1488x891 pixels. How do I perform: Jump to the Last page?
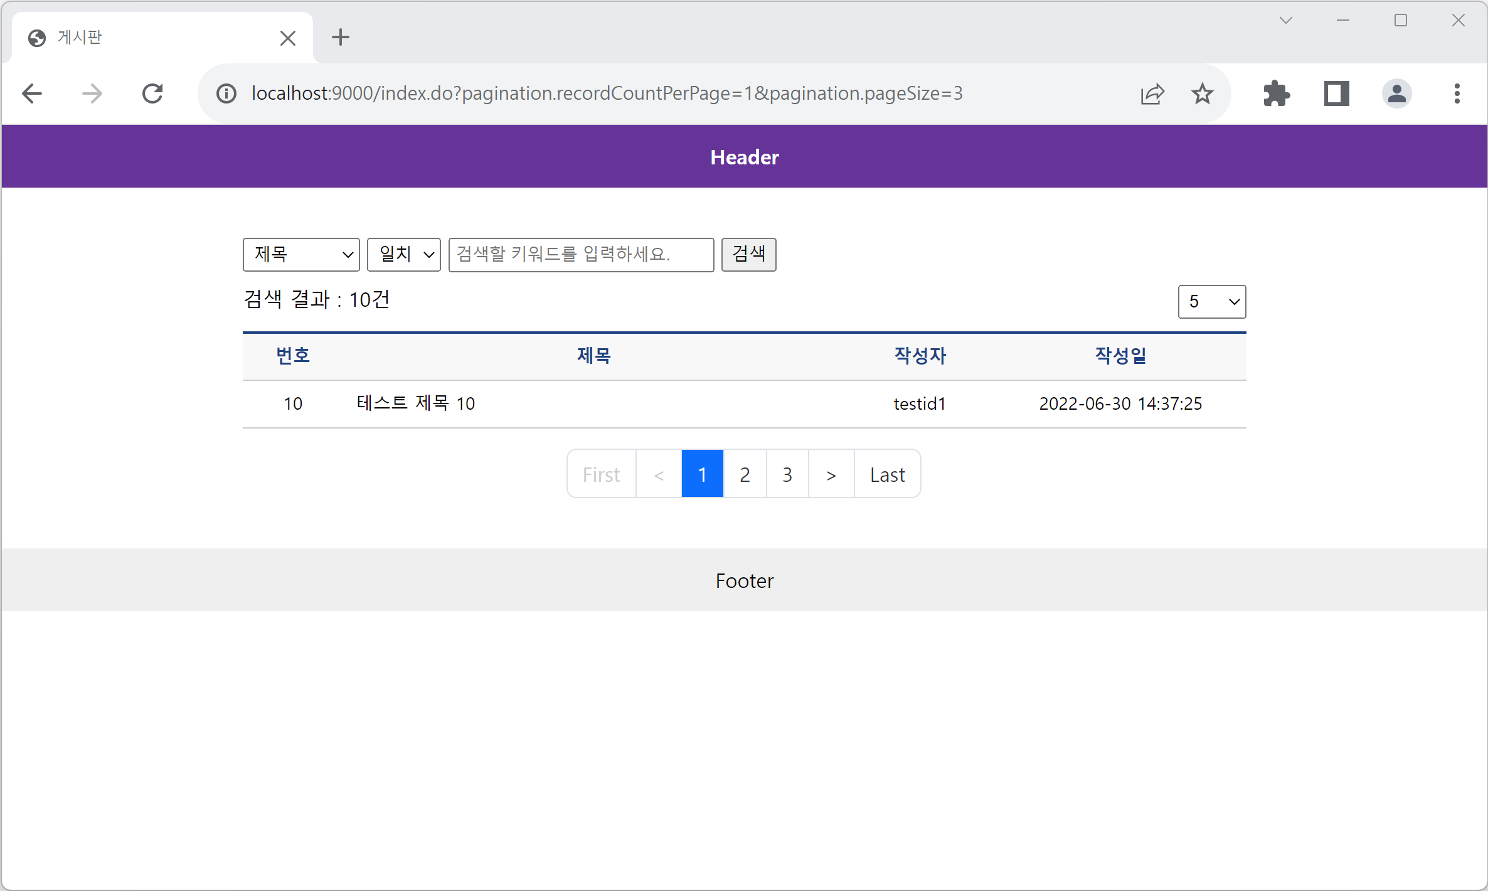[x=887, y=474]
